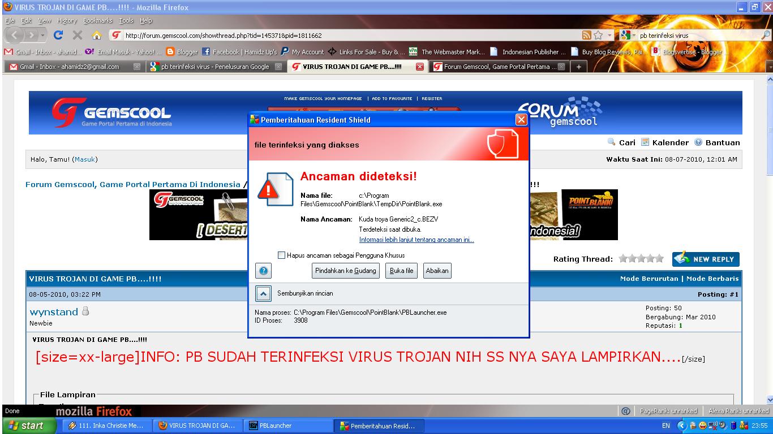Open the Blogger bookmark
Viewport: 773px width, 434px height.
click(x=182, y=51)
